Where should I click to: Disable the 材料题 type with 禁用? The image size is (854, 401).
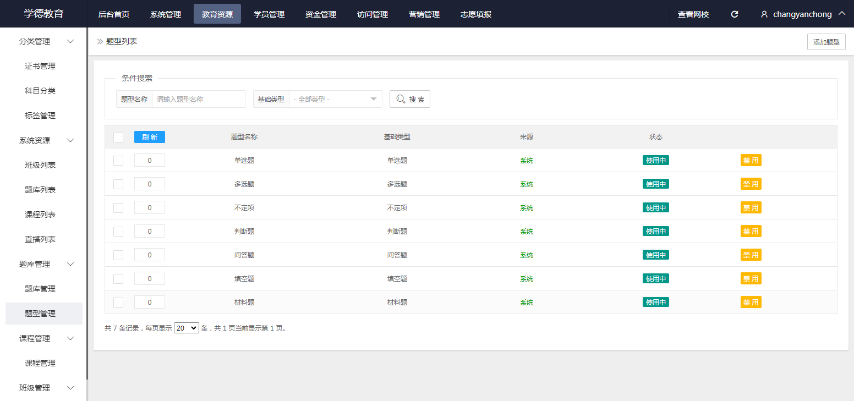pos(751,303)
